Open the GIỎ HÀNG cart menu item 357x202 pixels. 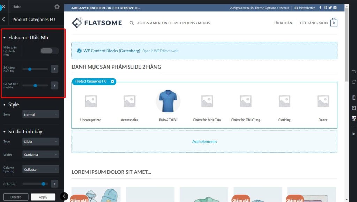point(314,23)
